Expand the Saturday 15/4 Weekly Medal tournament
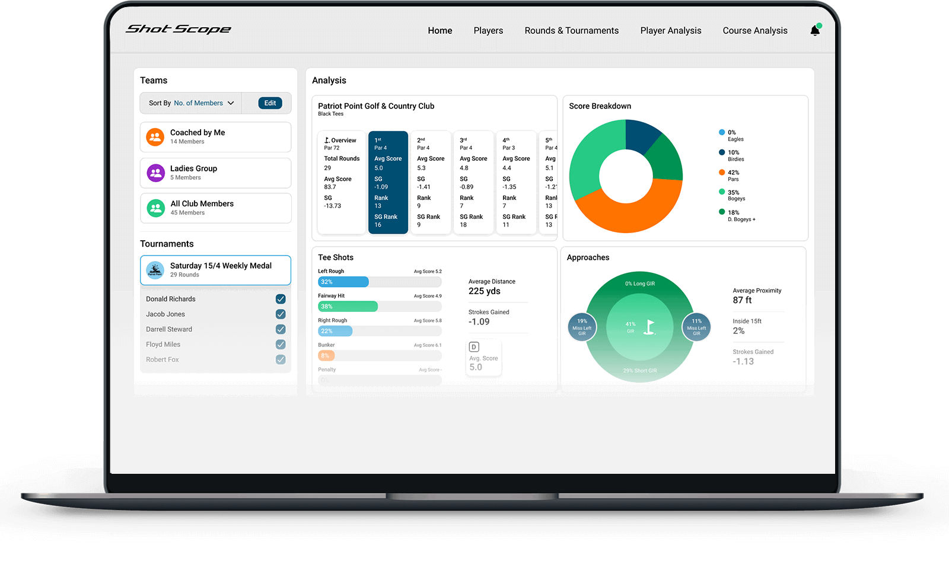Viewport: 949px width, 561px height. pos(221,270)
